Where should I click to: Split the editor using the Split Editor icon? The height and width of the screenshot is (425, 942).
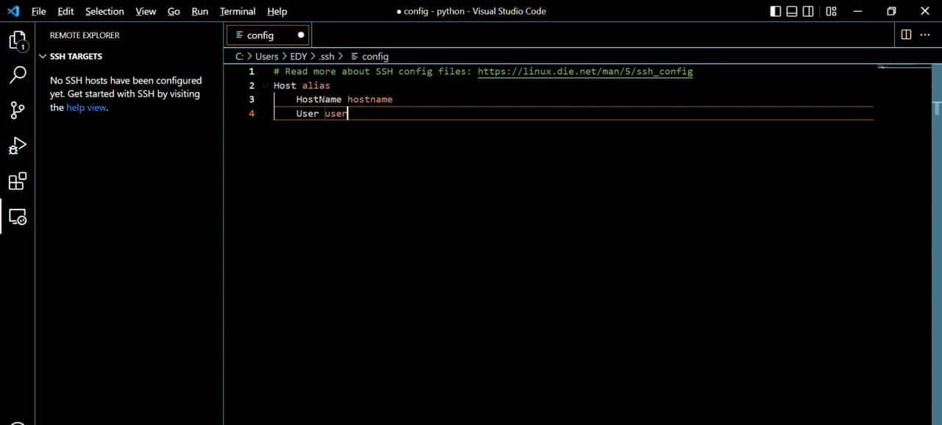point(905,35)
